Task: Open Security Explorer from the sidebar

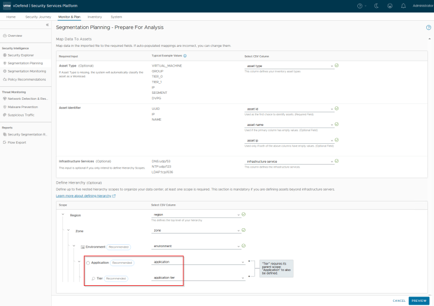Action: point(22,55)
